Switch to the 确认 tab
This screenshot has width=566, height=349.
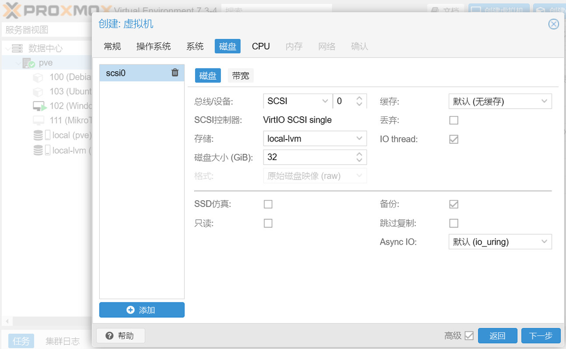pos(359,47)
